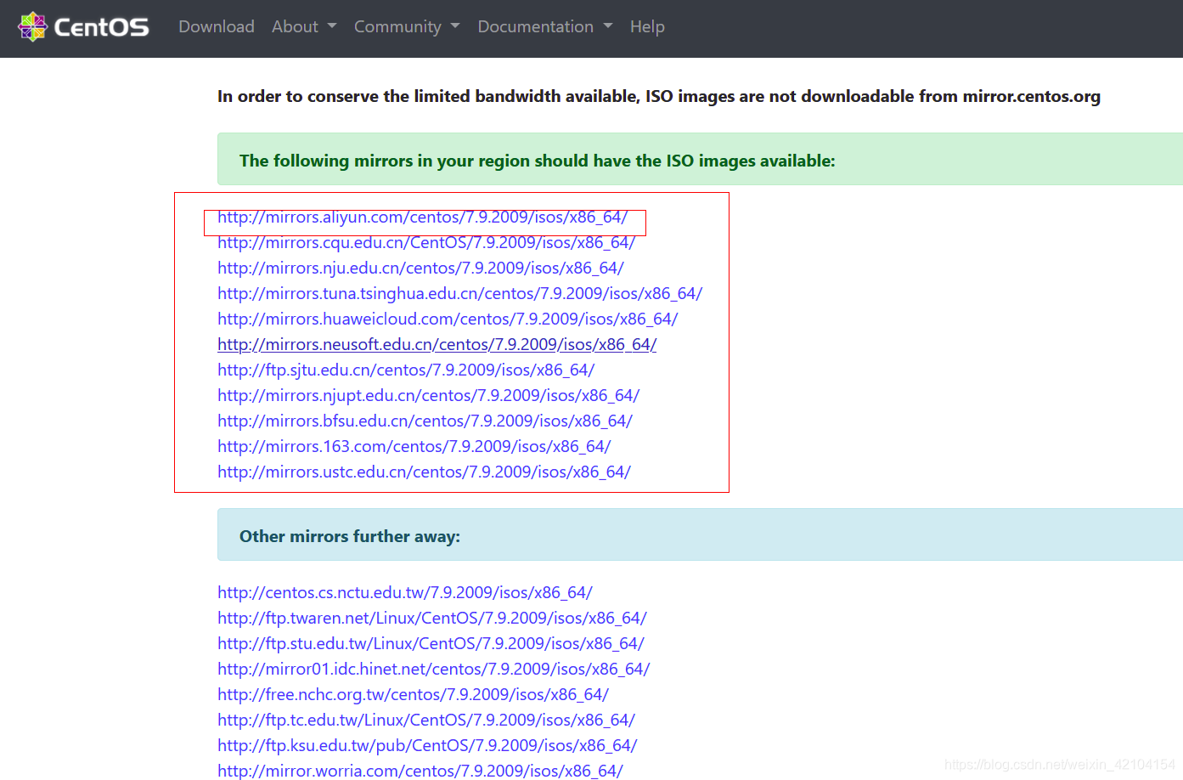1183x780 pixels.
Task: Open the mirrors.huaweicloud.com mirror link
Action: pyautogui.click(x=448, y=319)
